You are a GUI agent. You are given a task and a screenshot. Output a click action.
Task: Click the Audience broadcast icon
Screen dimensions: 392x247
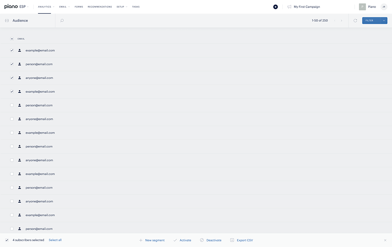coord(7,20)
